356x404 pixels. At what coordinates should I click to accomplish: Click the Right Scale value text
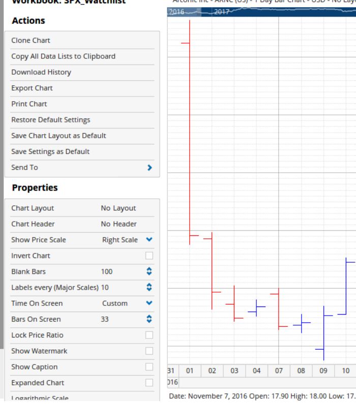coord(120,240)
